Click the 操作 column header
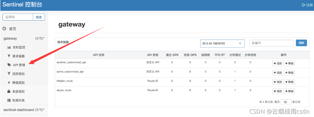This screenshot has height=117, width=314. [x=284, y=55]
